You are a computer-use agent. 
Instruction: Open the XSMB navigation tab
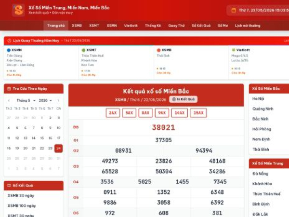[77, 26]
